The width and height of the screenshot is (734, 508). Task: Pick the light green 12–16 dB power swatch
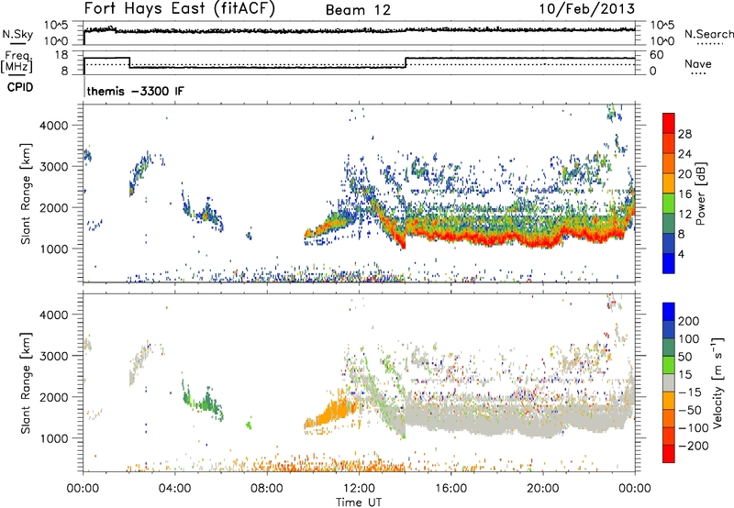pyautogui.click(x=669, y=204)
